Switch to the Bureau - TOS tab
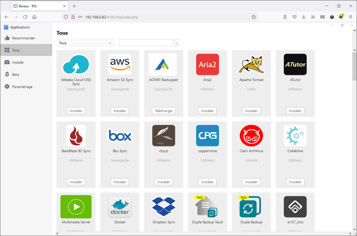Viewport: 357px width, 236px height. coord(39,6)
